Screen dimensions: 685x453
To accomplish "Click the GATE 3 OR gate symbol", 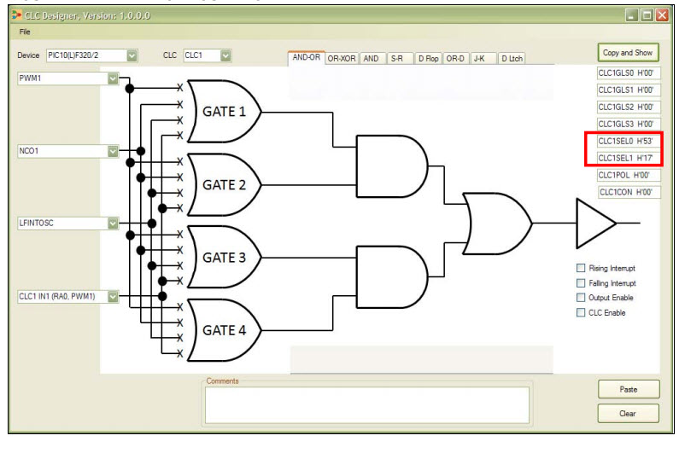I will [x=224, y=258].
